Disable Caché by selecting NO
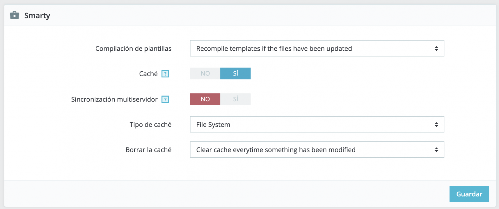 [205, 73]
